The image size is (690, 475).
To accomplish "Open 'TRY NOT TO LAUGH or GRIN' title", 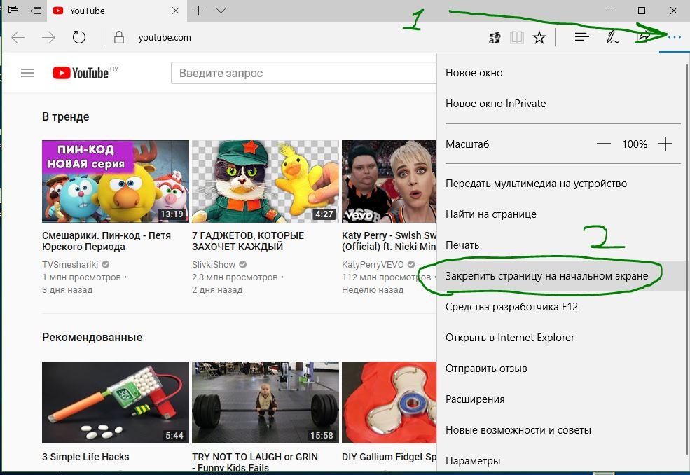I will pyautogui.click(x=255, y=462).
